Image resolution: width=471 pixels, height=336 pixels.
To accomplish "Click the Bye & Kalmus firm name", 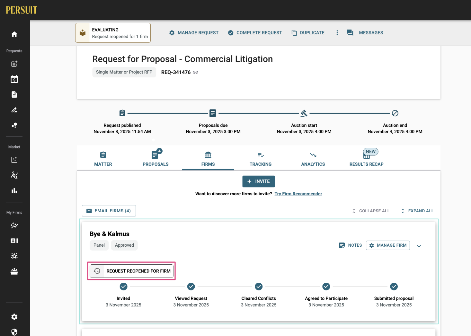I will [x=110, y=234].
